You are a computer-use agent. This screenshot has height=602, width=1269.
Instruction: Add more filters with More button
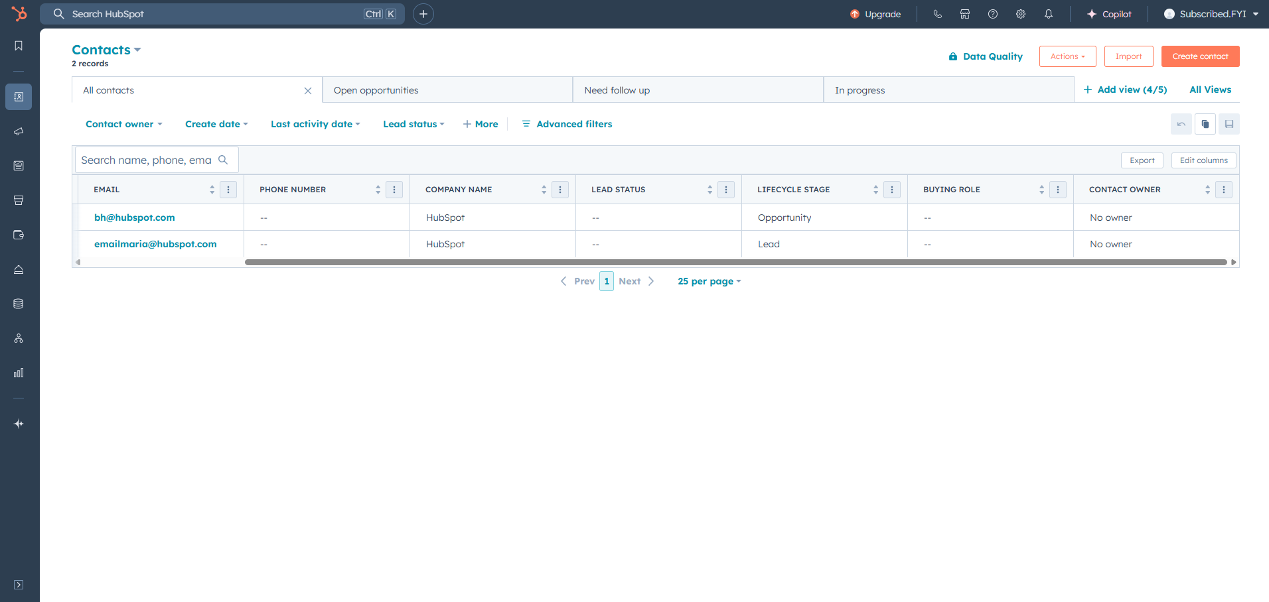click(x=481, y=124)
